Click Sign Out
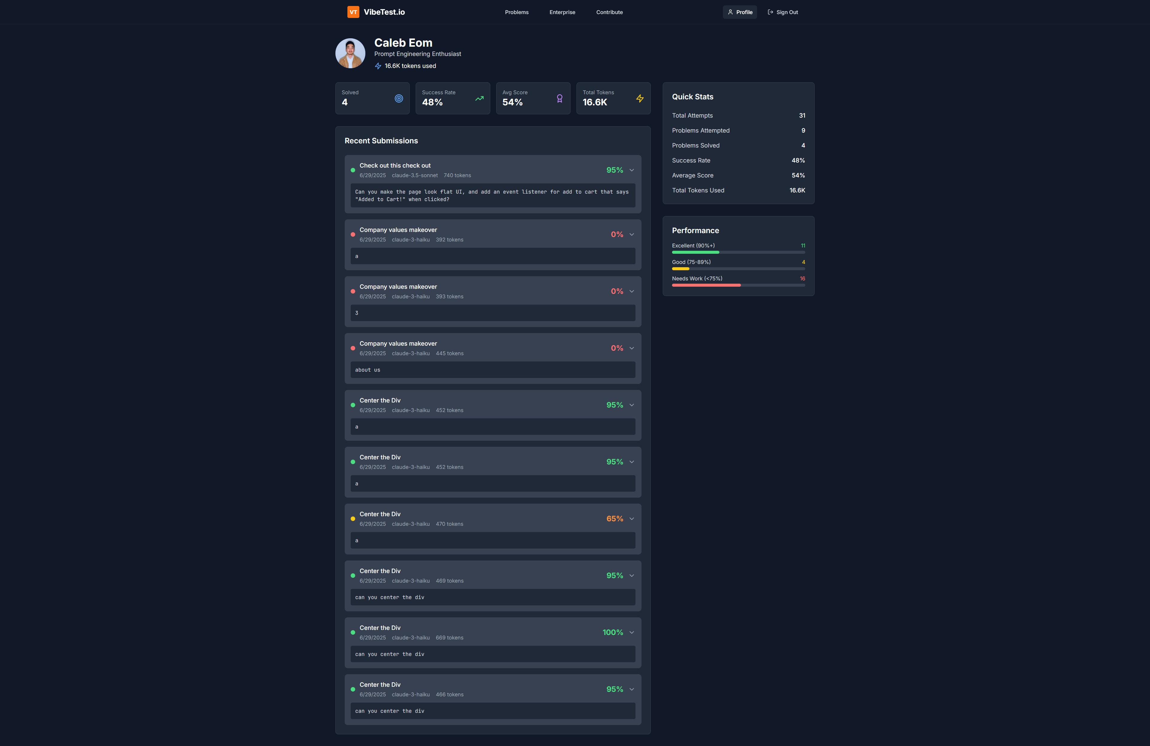This screenshot has width=1150, height=746. pos(783,12)
